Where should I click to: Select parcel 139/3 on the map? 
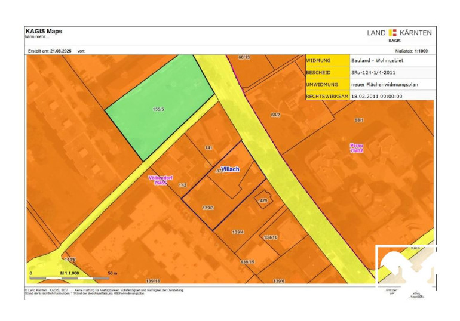[208, 208]
